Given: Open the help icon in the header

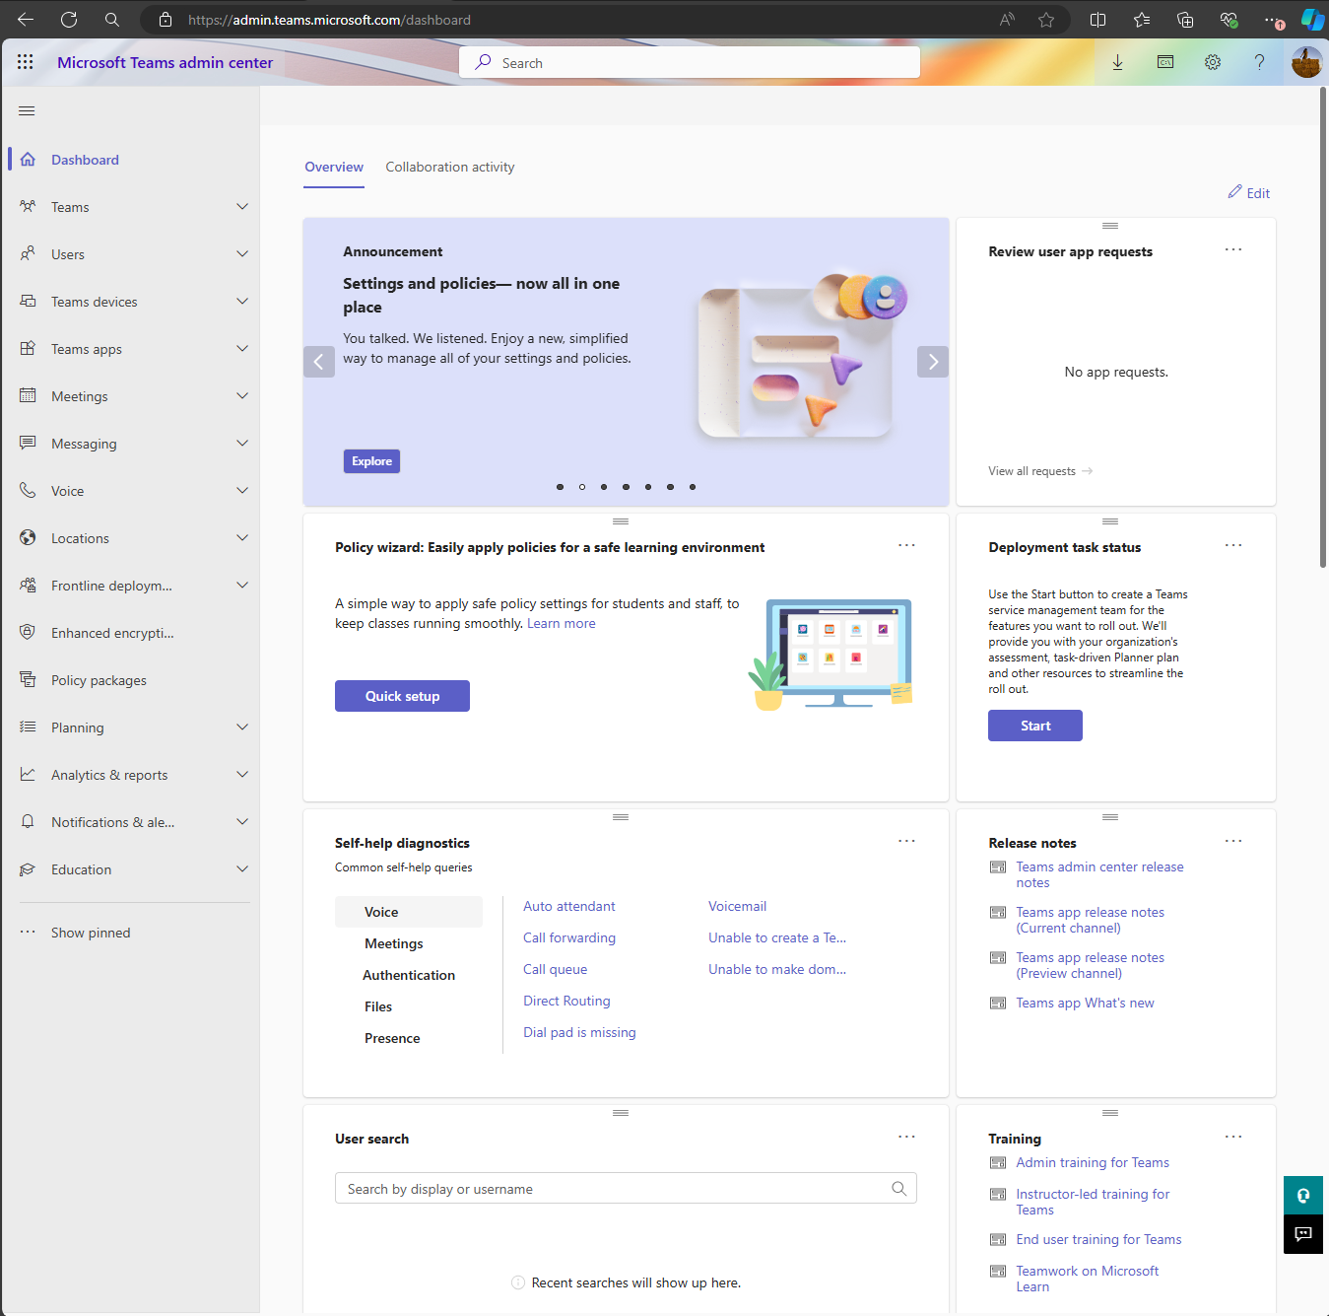Looking at the screenshot, I should click(1259, 62).
